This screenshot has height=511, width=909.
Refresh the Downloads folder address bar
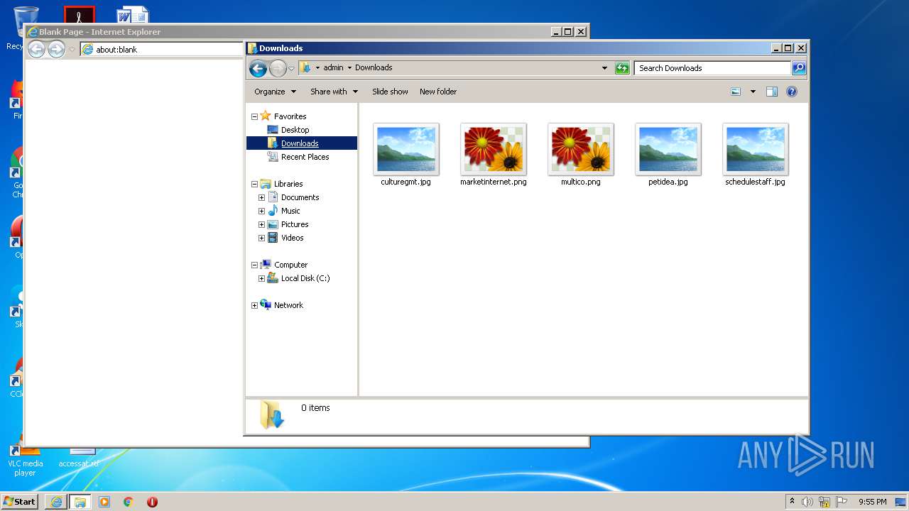point(622,68)
